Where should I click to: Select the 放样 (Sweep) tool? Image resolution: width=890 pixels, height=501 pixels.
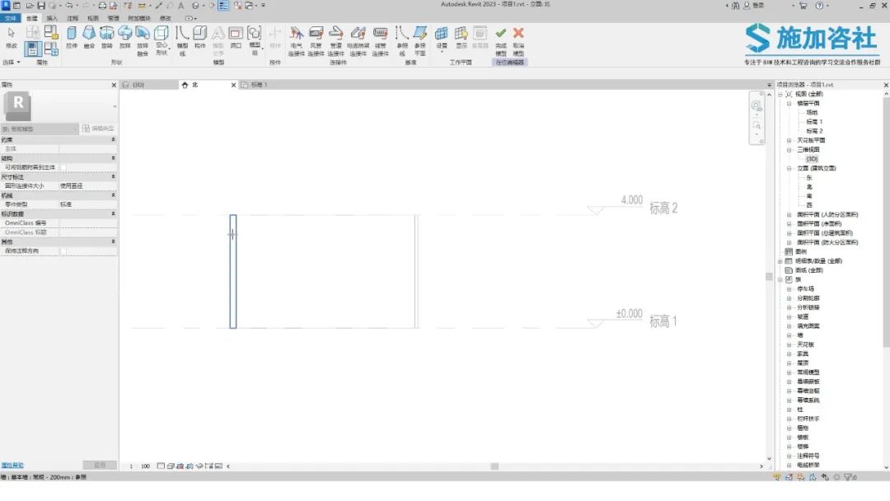click(x=125, y=37)
